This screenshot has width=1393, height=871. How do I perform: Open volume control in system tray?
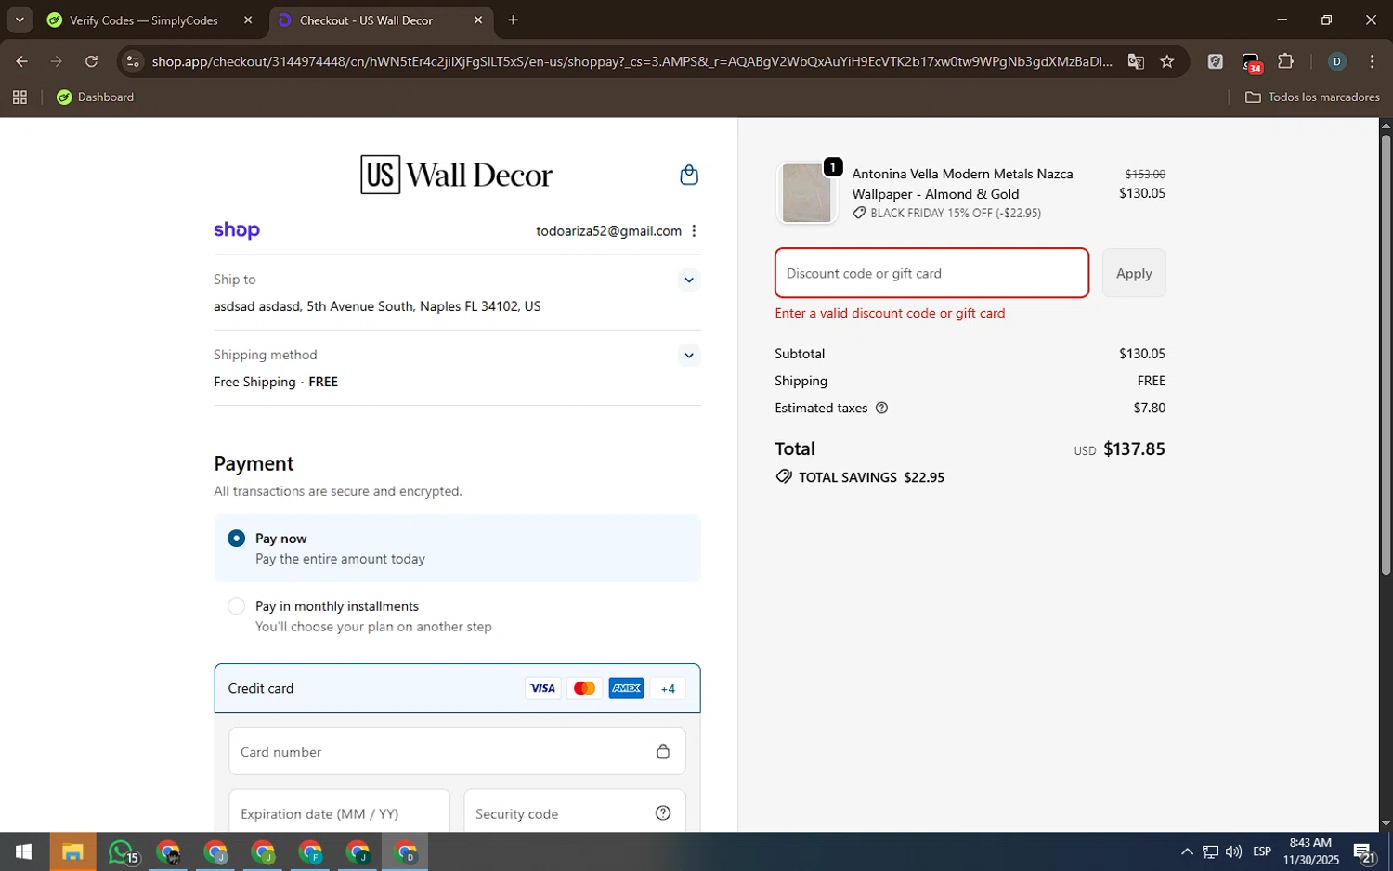pyautogui.click(x=1233, y=851)
